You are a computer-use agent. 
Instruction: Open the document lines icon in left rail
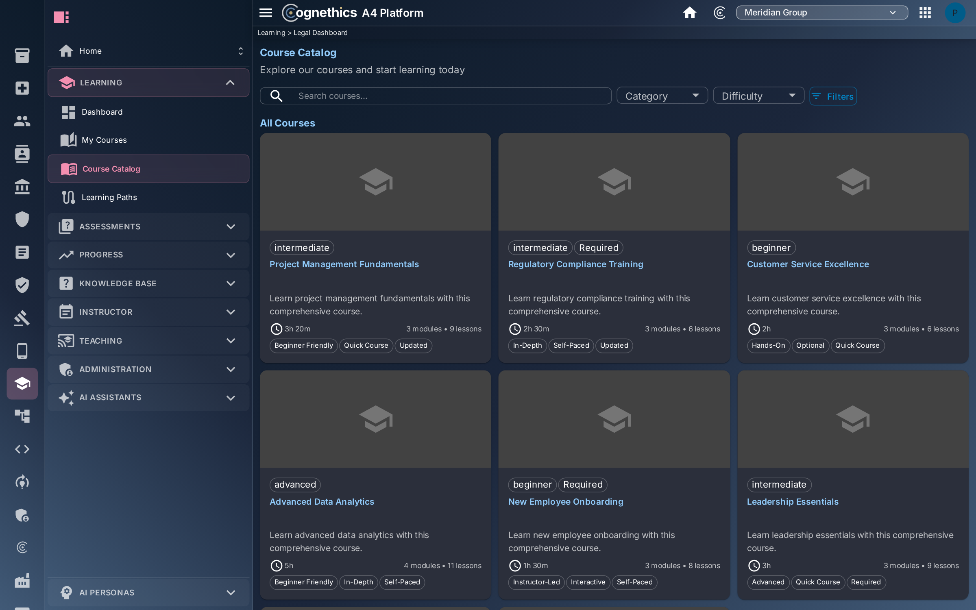pos(22,252)
